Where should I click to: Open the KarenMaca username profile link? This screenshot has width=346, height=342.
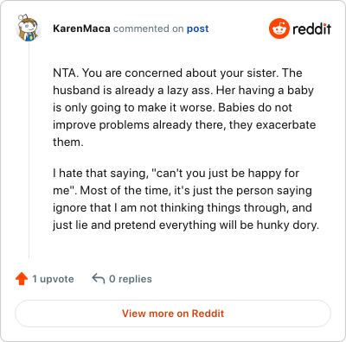[x=81, y=28]
